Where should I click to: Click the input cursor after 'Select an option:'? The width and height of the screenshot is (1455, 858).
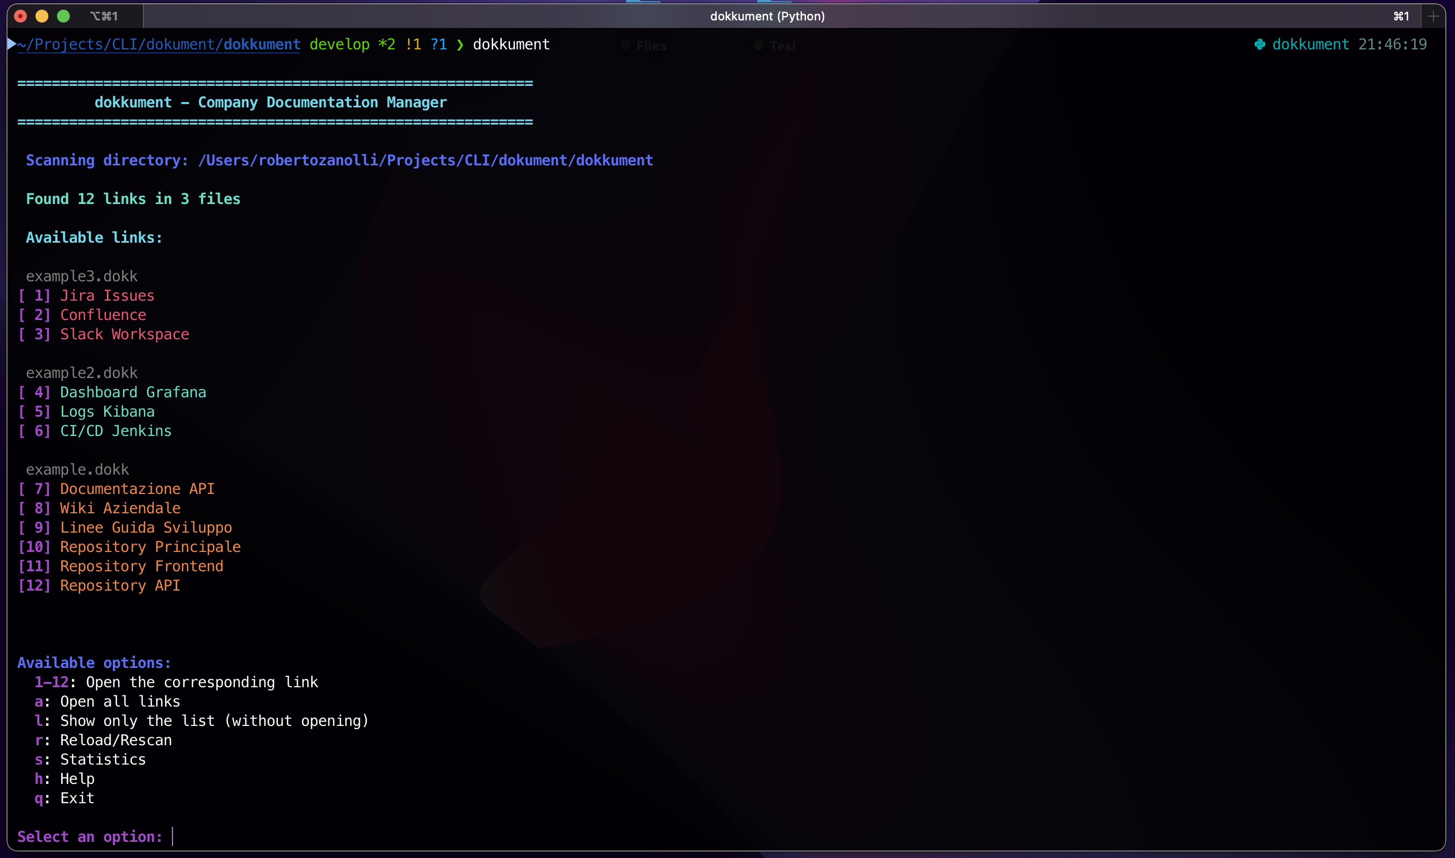pyautogui.click(x=173, y=837)
